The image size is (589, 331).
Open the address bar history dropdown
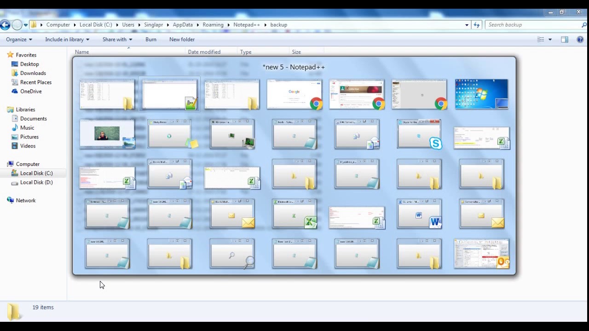tap(467, 25)
